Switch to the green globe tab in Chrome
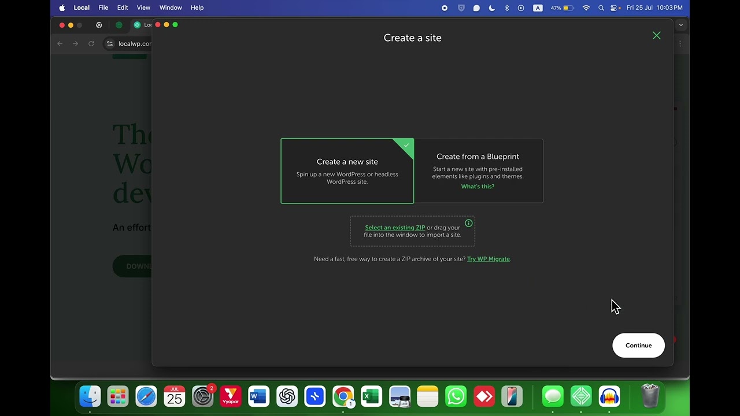The width and height of the screenshot is (740, 416). tap(119, 25)
